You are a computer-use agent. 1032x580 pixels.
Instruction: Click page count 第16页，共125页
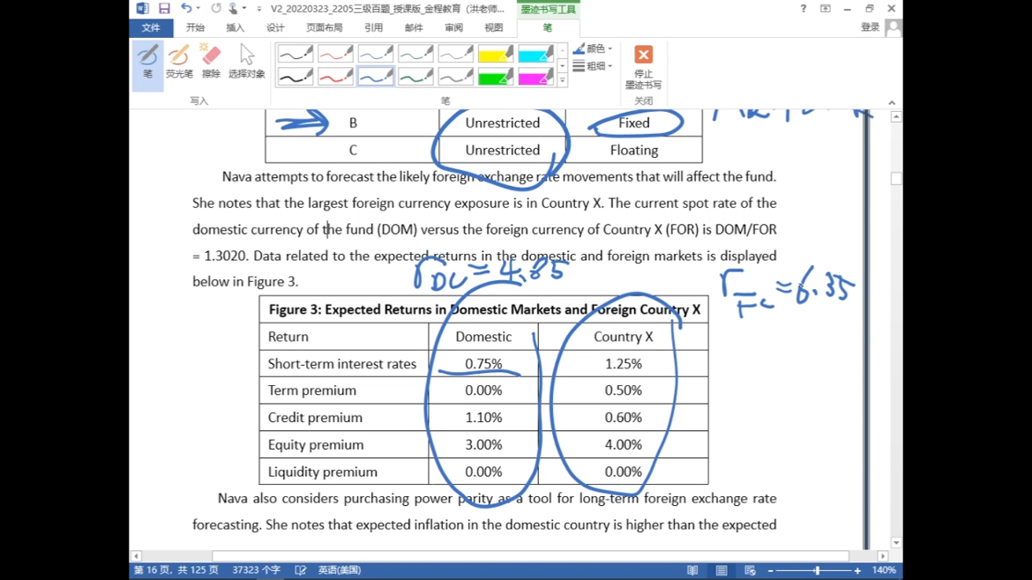[176, 570]
